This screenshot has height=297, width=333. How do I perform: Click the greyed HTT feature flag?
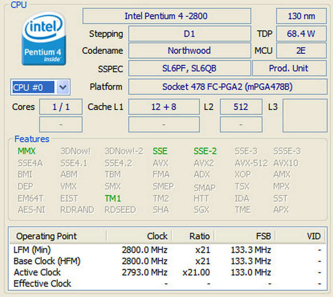click(201, 198)
